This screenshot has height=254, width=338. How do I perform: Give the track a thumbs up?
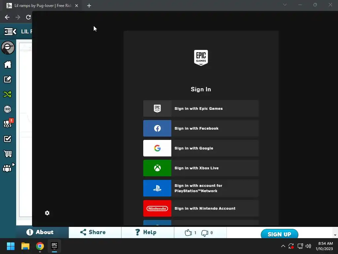[188, 233]
